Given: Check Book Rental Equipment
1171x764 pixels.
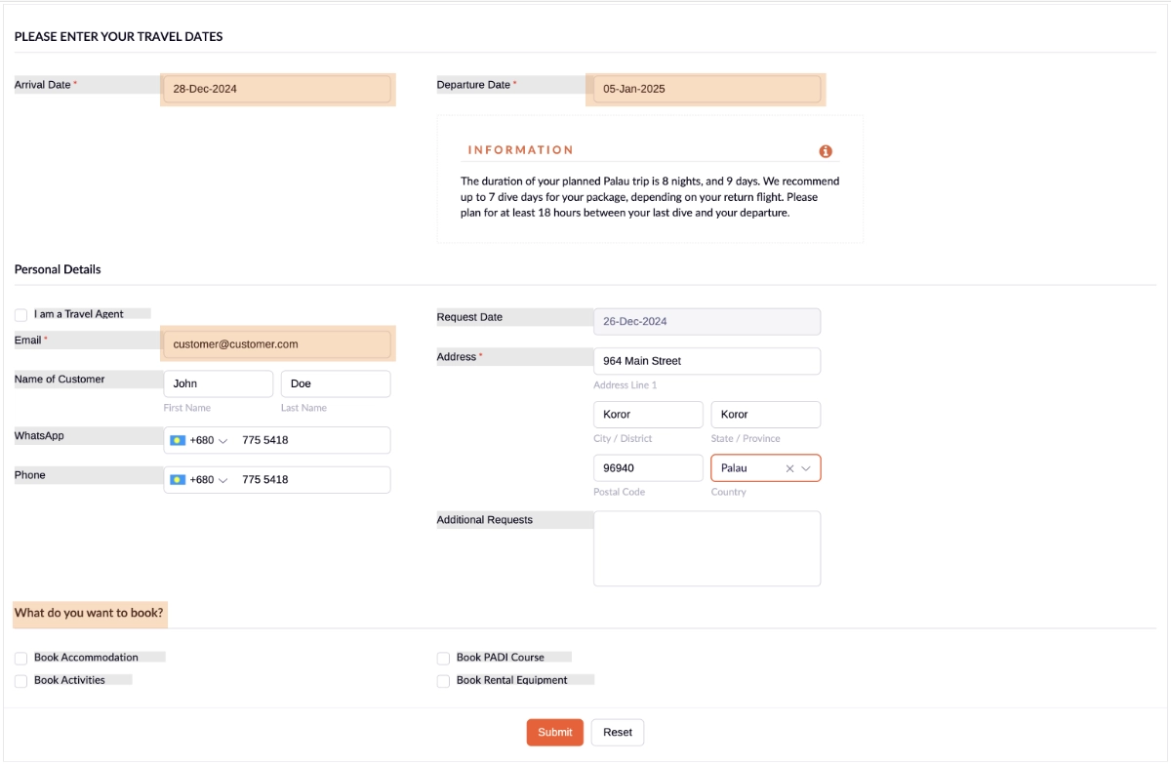Looking at the screenshot, I should point(443,680).
